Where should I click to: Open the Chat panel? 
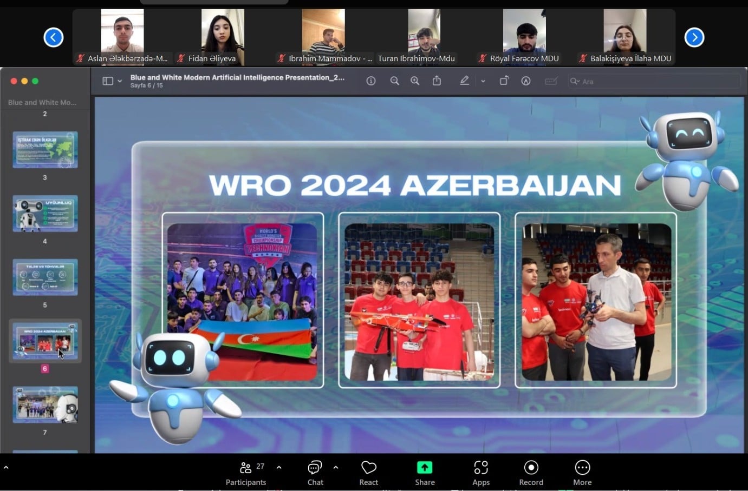click(x=315, y=473)
